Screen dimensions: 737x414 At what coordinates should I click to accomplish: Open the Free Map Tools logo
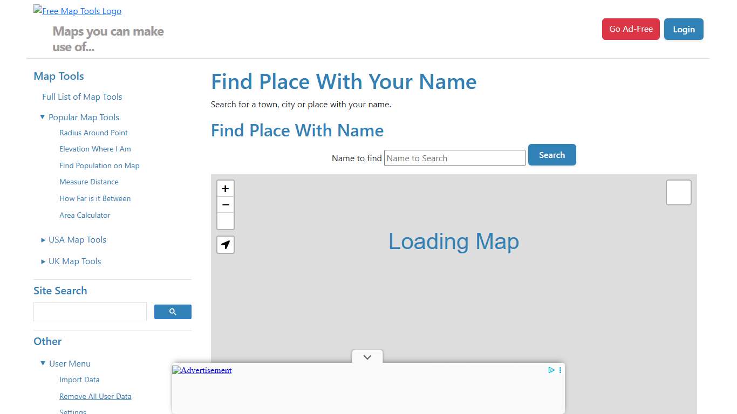(77, 10)
